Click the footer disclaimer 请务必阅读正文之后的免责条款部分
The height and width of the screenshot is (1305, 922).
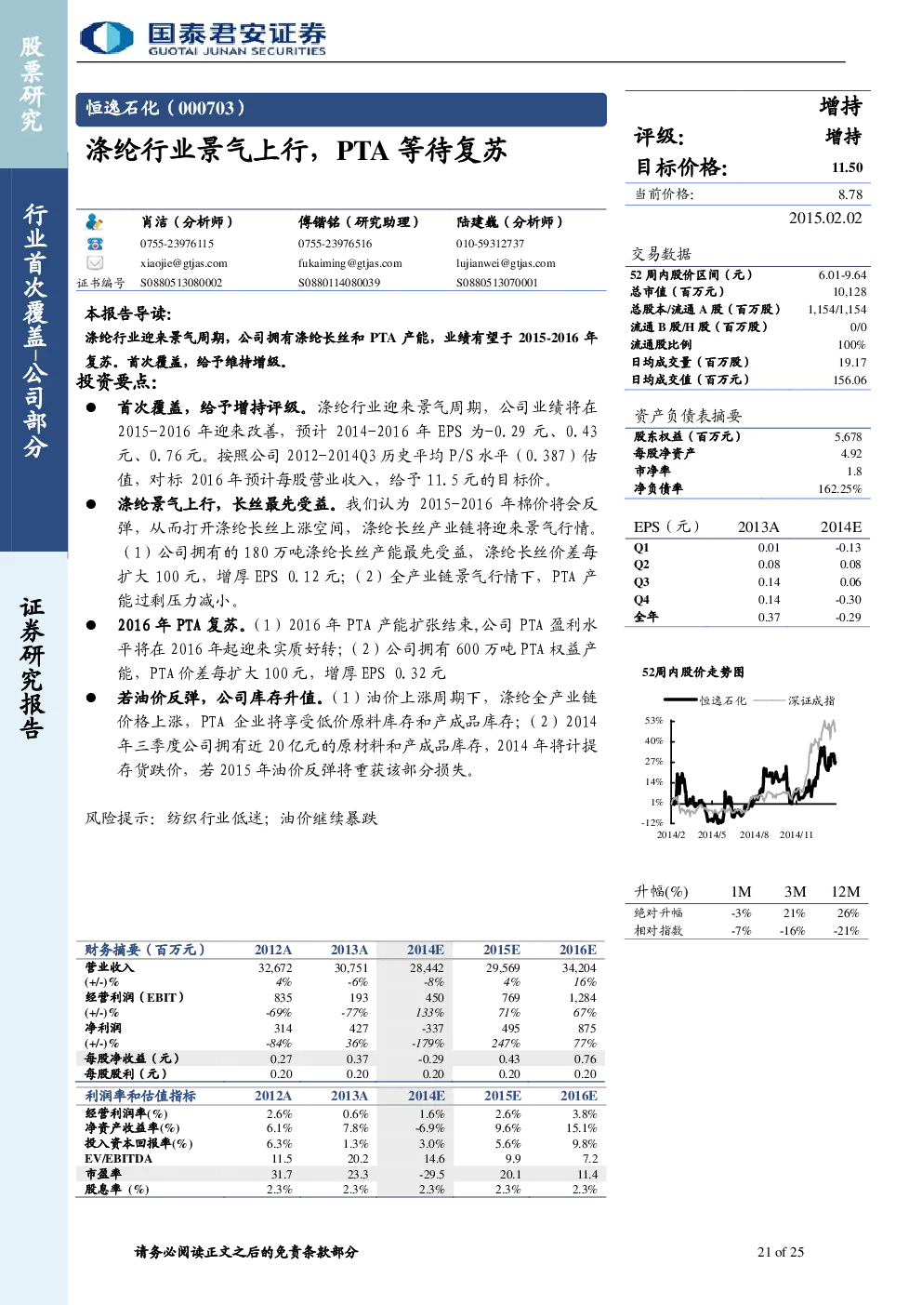point(246,1252)
